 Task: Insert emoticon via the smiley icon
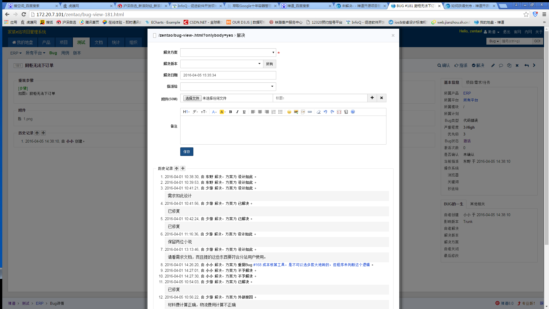pos(289,112)
